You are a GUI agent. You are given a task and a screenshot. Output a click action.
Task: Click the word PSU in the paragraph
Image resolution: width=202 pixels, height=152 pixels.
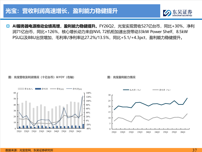tap(16, 38)
